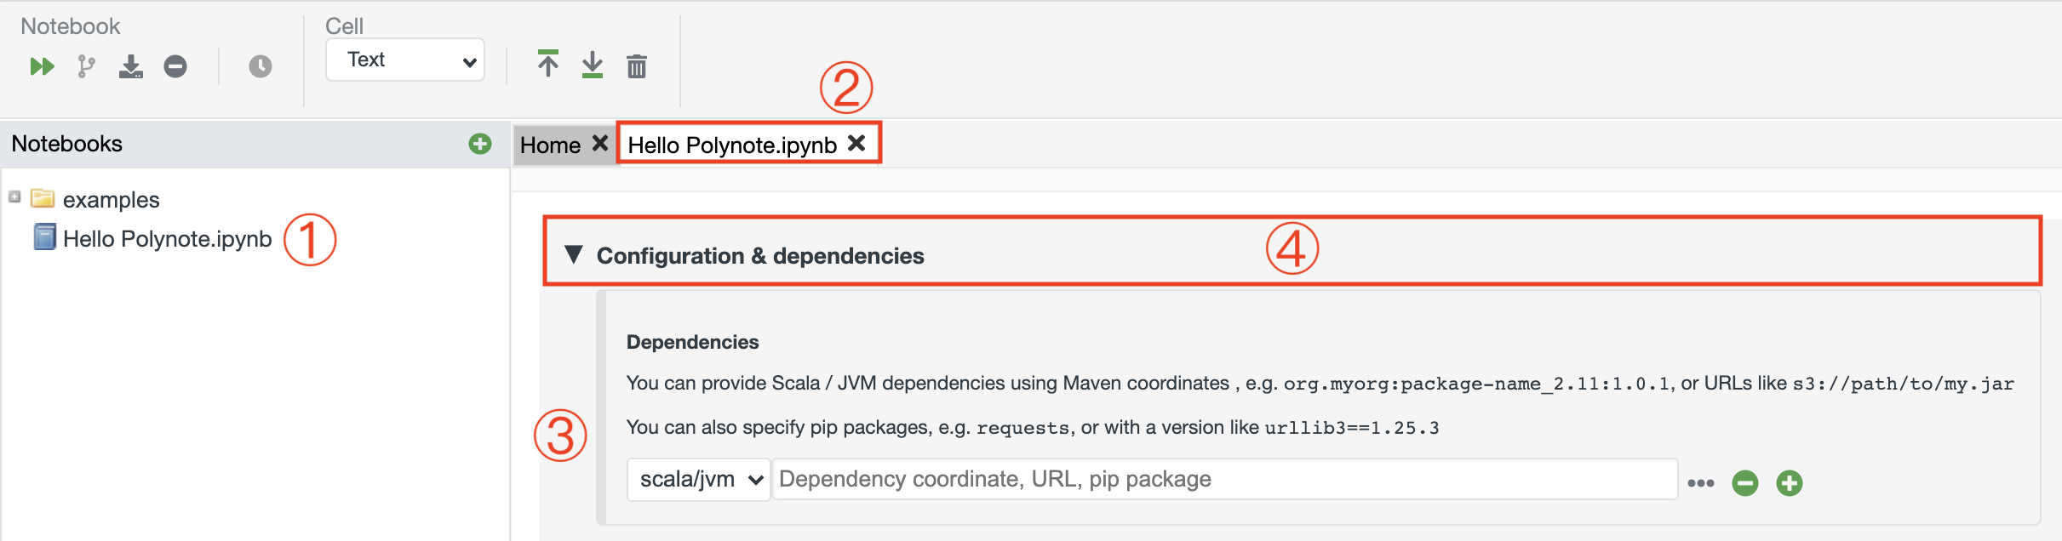Click the dependency coordinate input field
This screenshot has width=2062, height=541.
pyautogui.click(x=1224, y=480)
